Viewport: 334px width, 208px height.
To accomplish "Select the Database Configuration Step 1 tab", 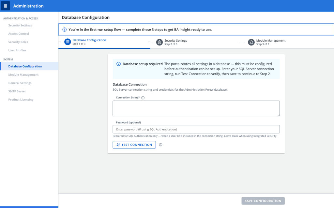I will tap(104, 42).
